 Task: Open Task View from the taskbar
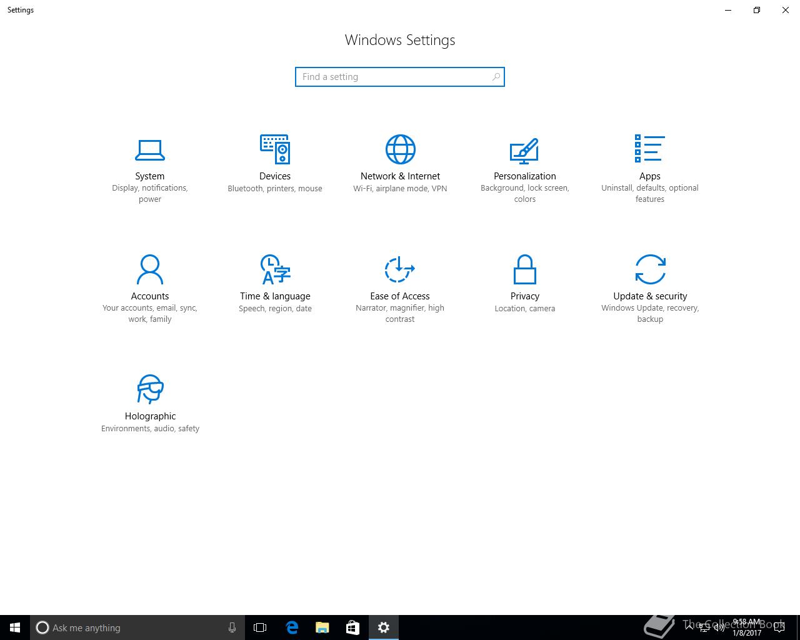click(260, 627)
